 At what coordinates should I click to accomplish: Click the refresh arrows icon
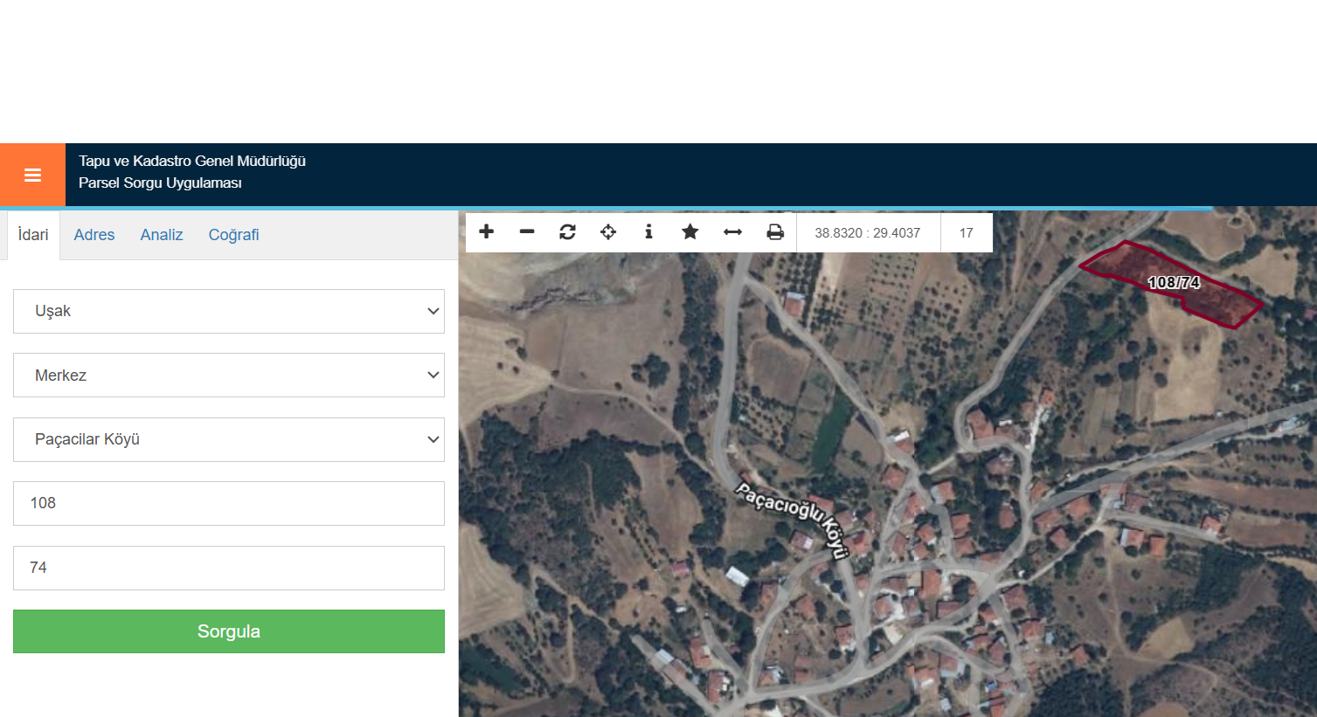tap(568, 231)
